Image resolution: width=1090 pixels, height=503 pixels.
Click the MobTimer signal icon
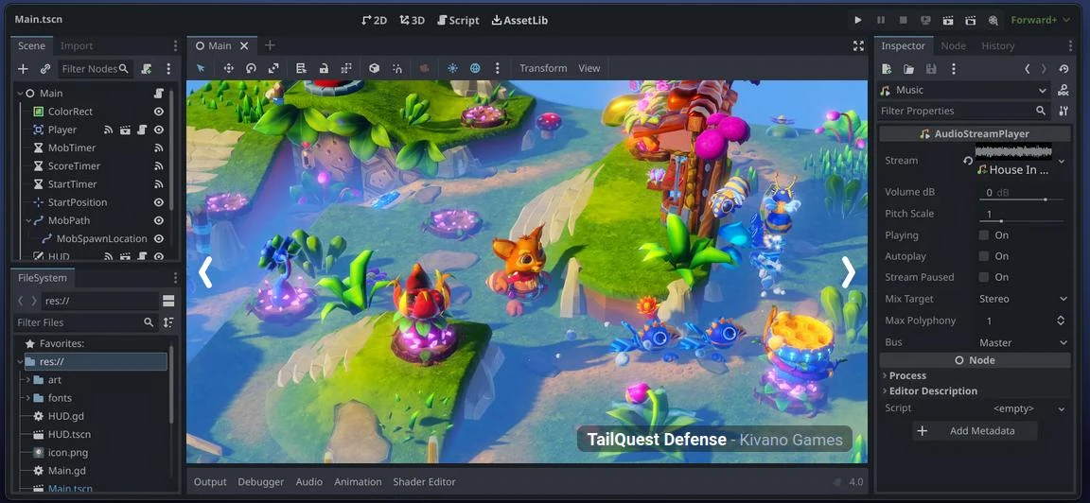click(159, 148)
